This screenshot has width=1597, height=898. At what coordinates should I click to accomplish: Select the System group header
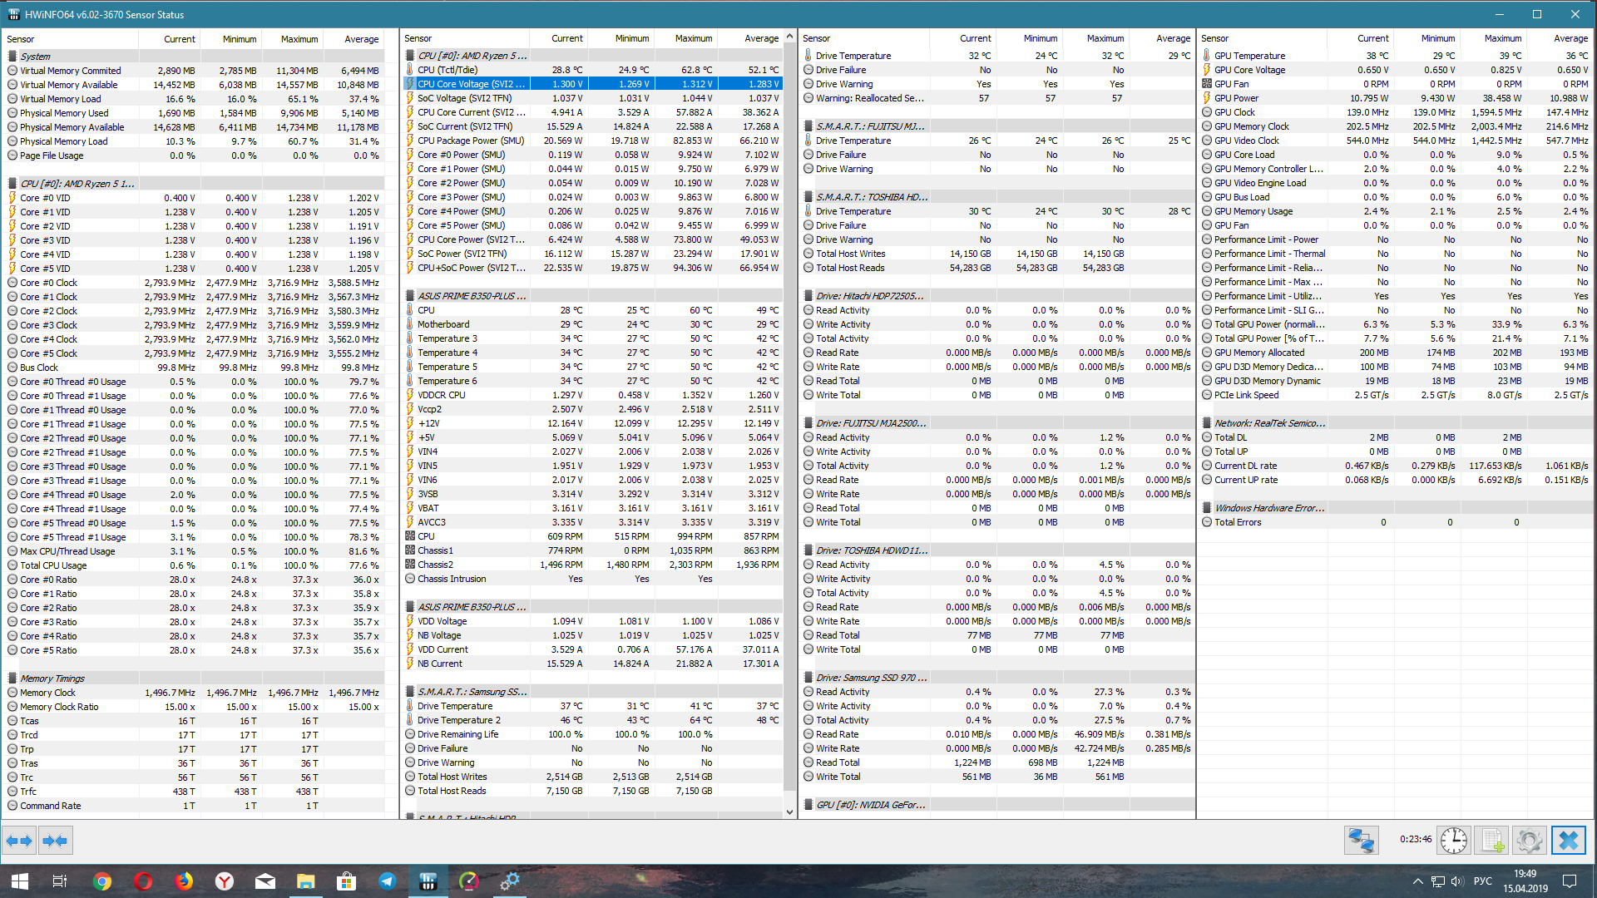pyautogui.click(x=36, y=57)
